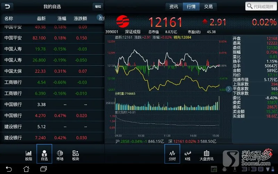Focus the 代码或简拼 search field
This screenshot has height=174, width=278.
(x=261, y=6)
